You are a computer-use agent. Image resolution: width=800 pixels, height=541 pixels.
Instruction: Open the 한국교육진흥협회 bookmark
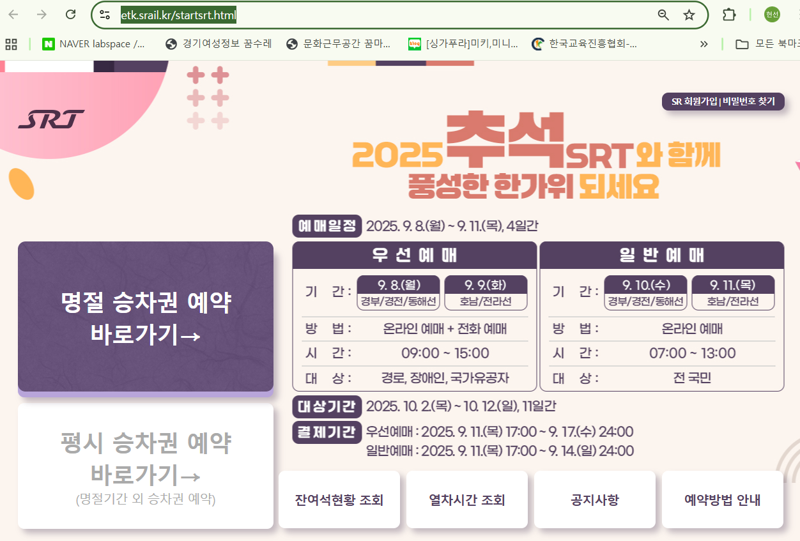point(585,44)
